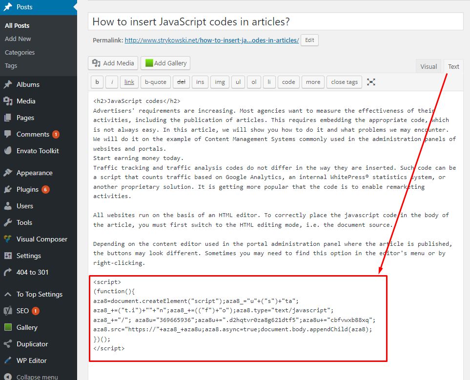Open the SEO notification badge

[35, 311]
